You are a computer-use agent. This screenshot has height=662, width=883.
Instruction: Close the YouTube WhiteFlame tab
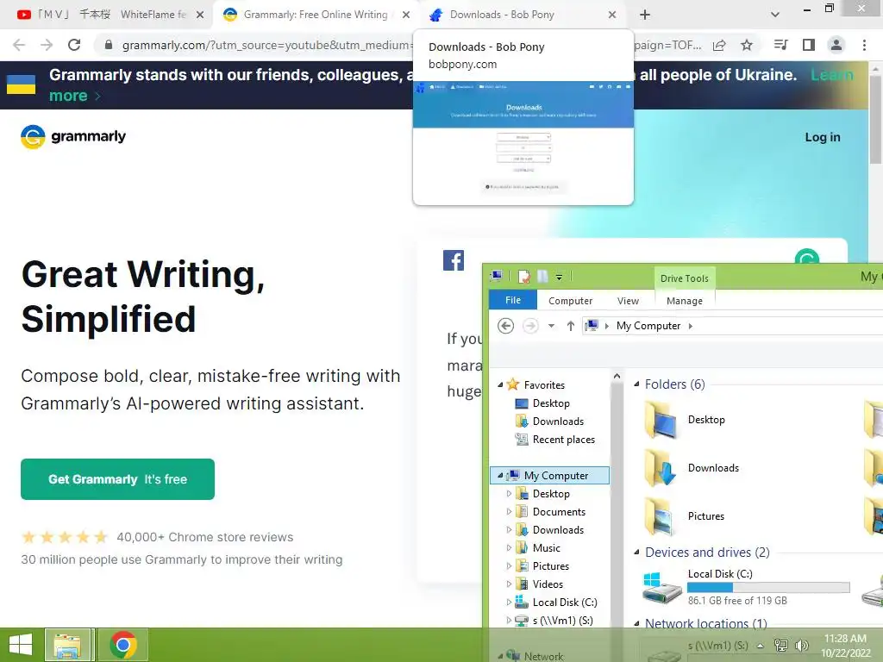pos(200,15)
